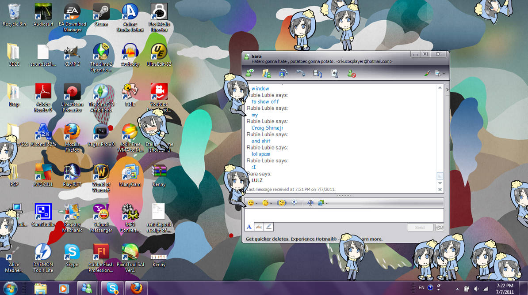Select the Vegas Pro 9.0 shortcut

[101, 135]
